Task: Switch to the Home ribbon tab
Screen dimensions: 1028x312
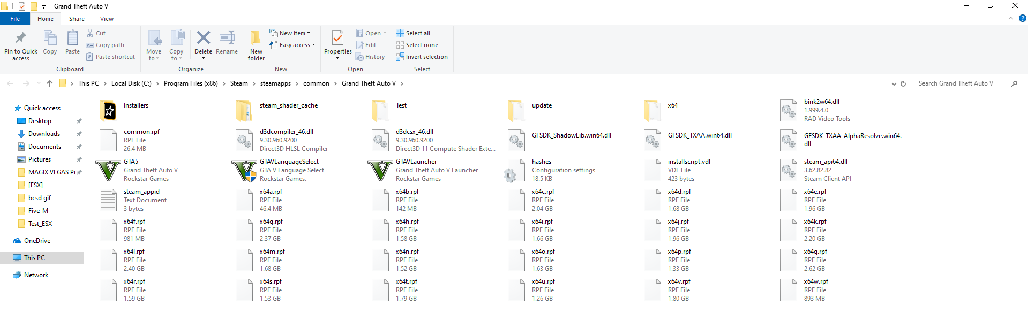Action: [46, 19]
